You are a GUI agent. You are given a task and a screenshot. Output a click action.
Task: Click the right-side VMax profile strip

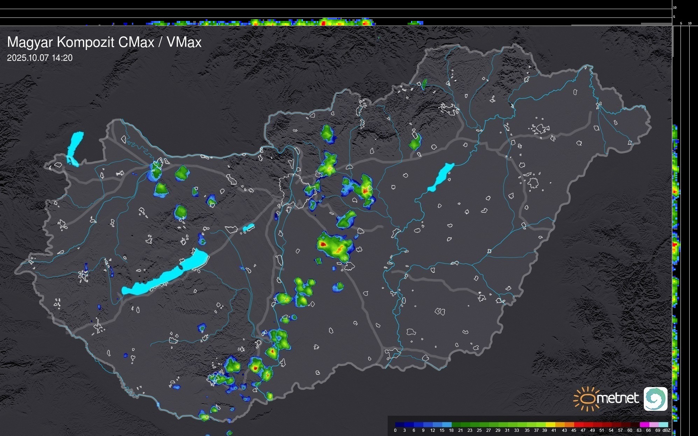pos(676,245)
